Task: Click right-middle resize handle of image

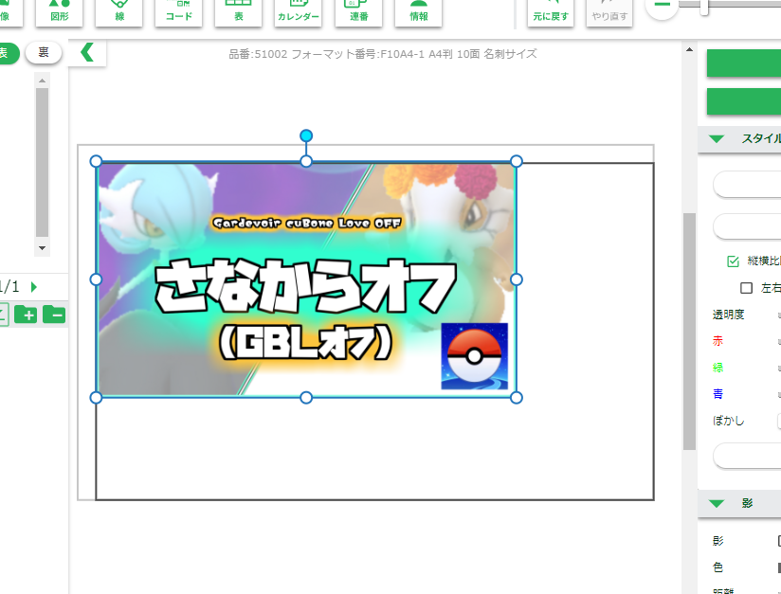Action: click(x=517, y=279)
